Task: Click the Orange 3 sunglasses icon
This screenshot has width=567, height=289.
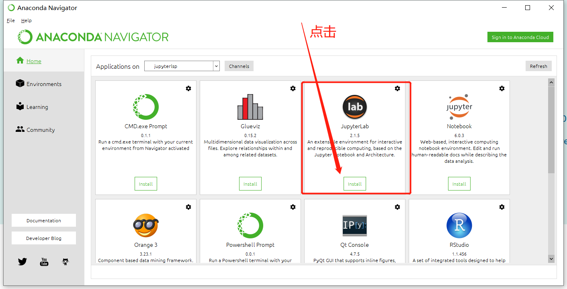Action: pos(146,225)
